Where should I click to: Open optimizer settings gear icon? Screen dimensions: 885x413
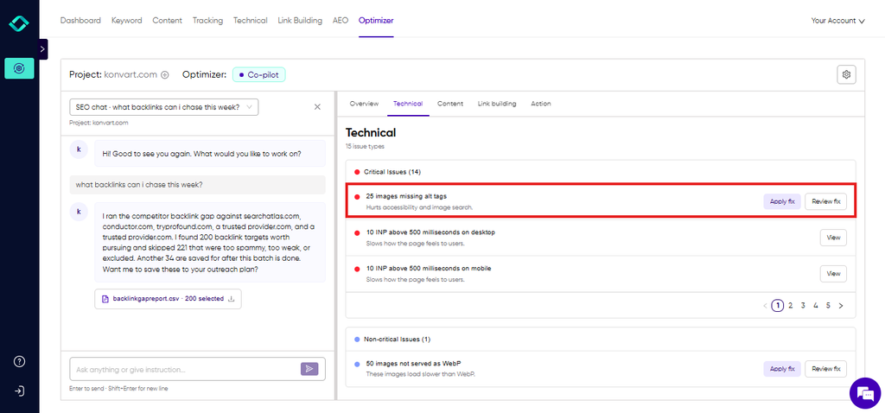tap(846, 74)
